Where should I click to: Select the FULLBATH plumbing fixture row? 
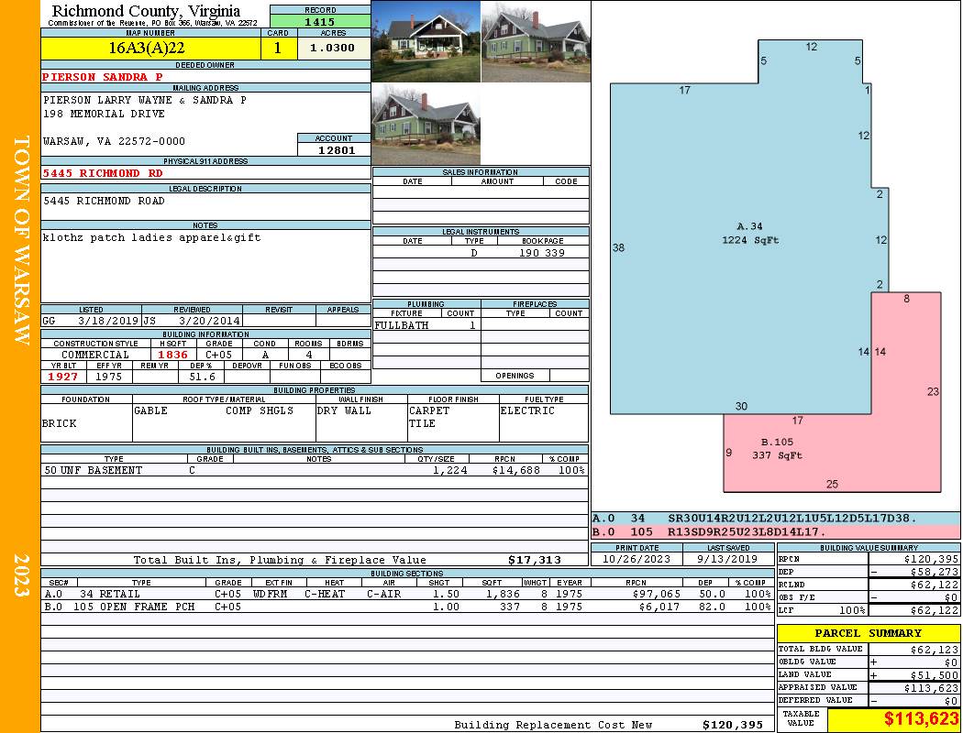[426, 325]
